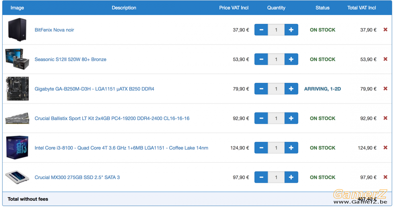Edit the Crucial Ballistix Sport quantity field
This screenshot has width=394, height=207.
point(276,118)
